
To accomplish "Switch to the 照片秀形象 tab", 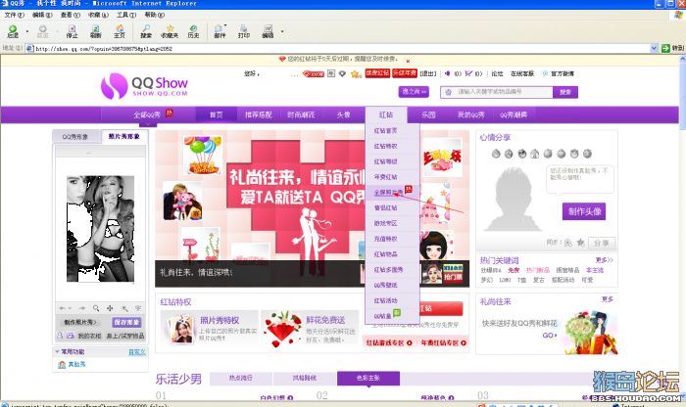I will [x=124, y=136].
